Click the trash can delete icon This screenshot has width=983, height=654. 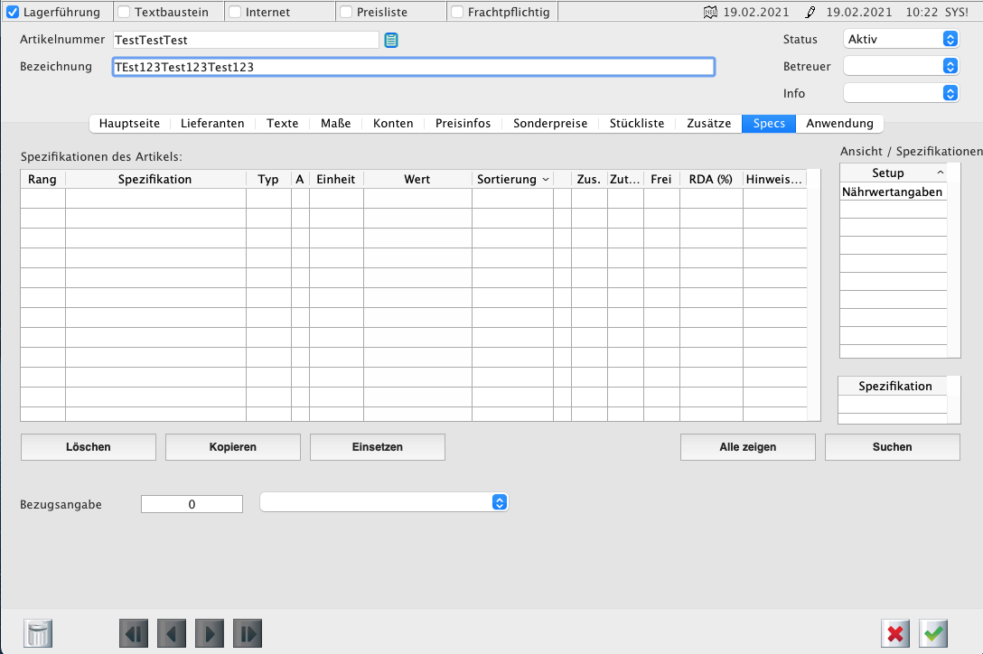click(39, 633)
